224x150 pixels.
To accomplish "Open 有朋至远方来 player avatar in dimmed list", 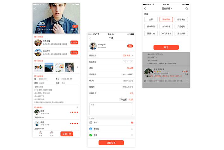I will click(148, 73).
